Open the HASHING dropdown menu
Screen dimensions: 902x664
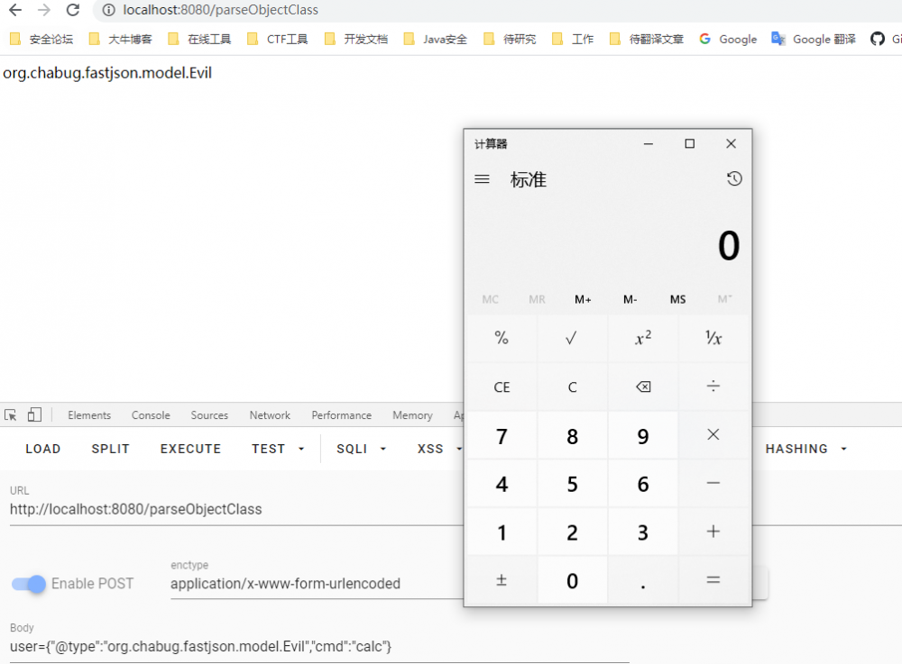point(805,448)
